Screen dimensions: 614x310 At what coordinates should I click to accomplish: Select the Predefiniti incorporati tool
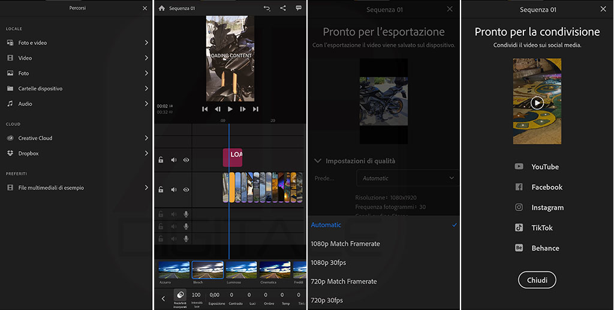[180, 299]
